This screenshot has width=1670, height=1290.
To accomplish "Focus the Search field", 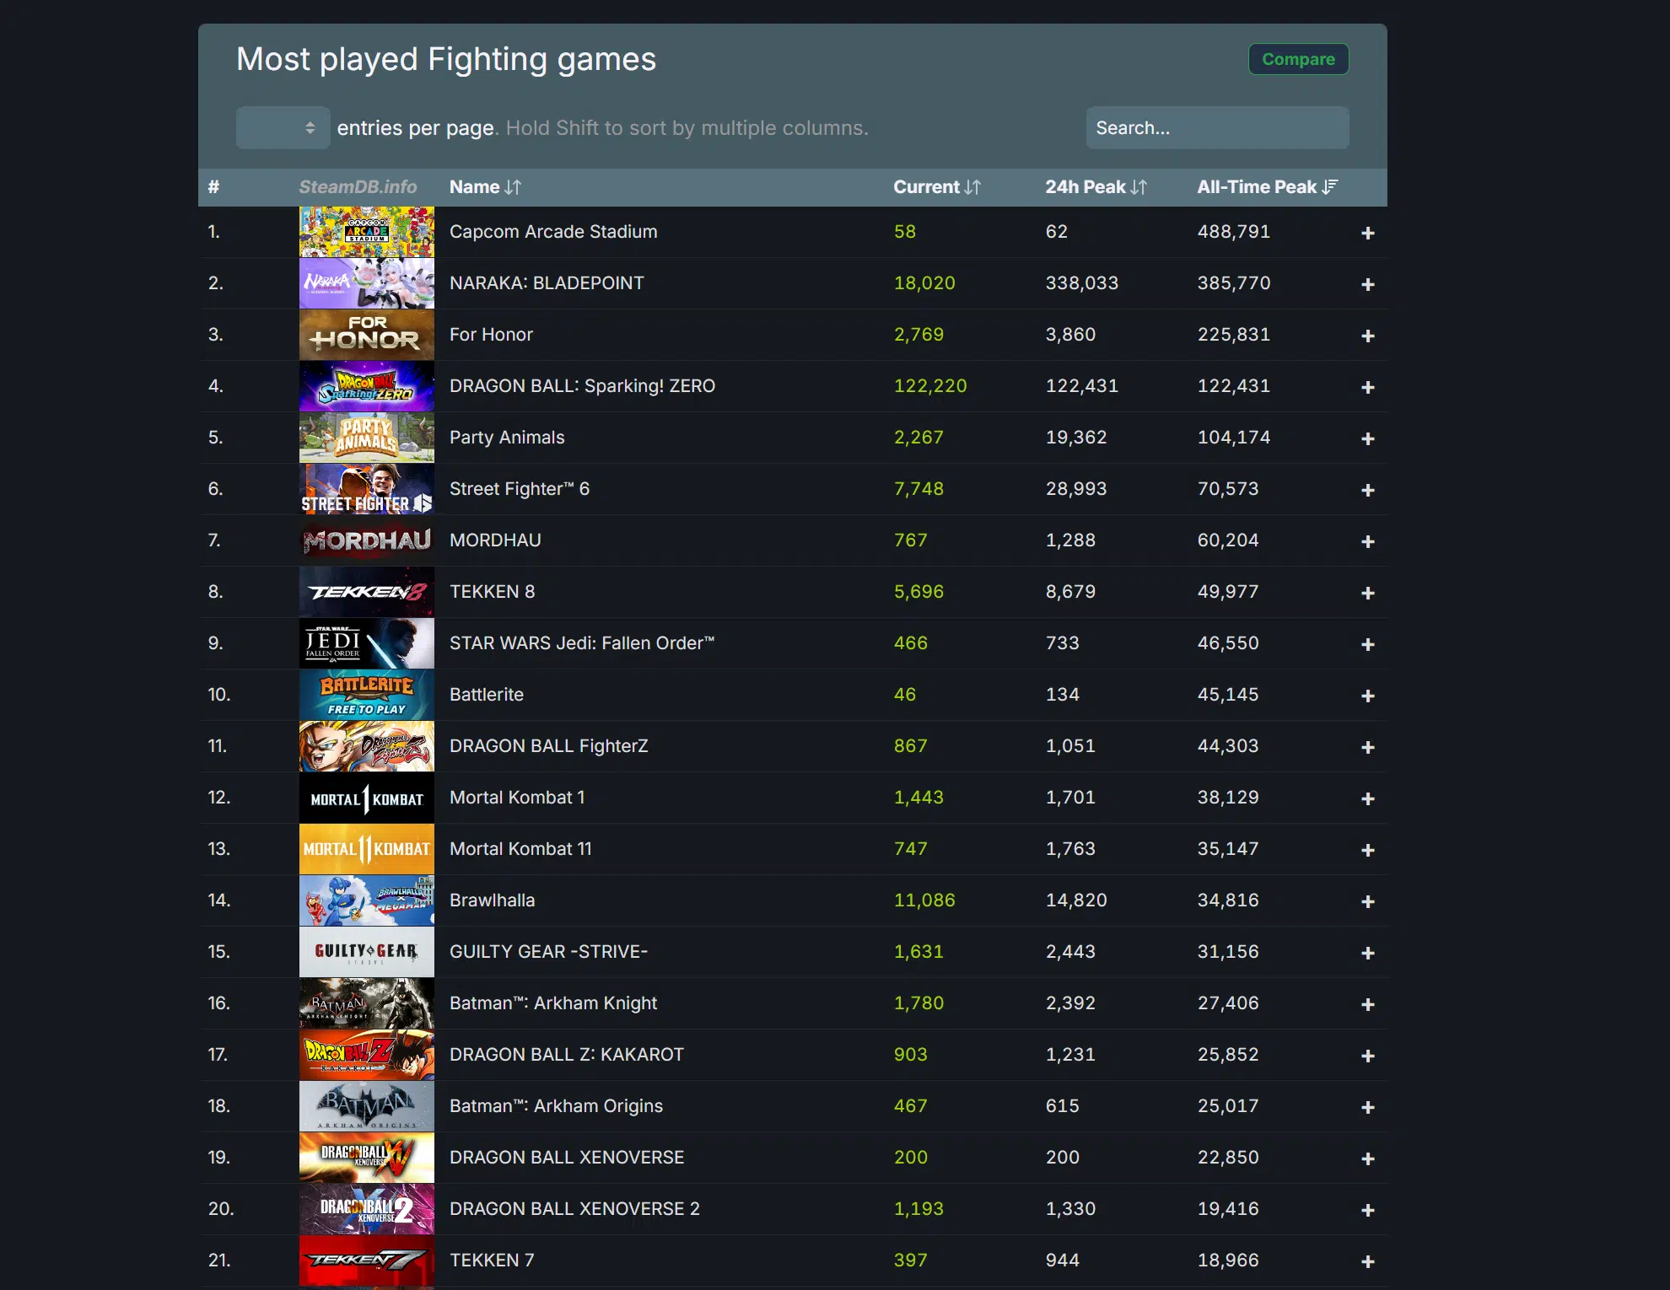I will tap(1217, 128).
